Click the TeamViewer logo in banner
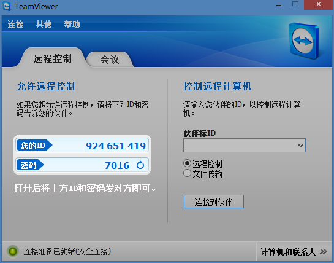The image size is (334, 263). [x=304, y=41]
